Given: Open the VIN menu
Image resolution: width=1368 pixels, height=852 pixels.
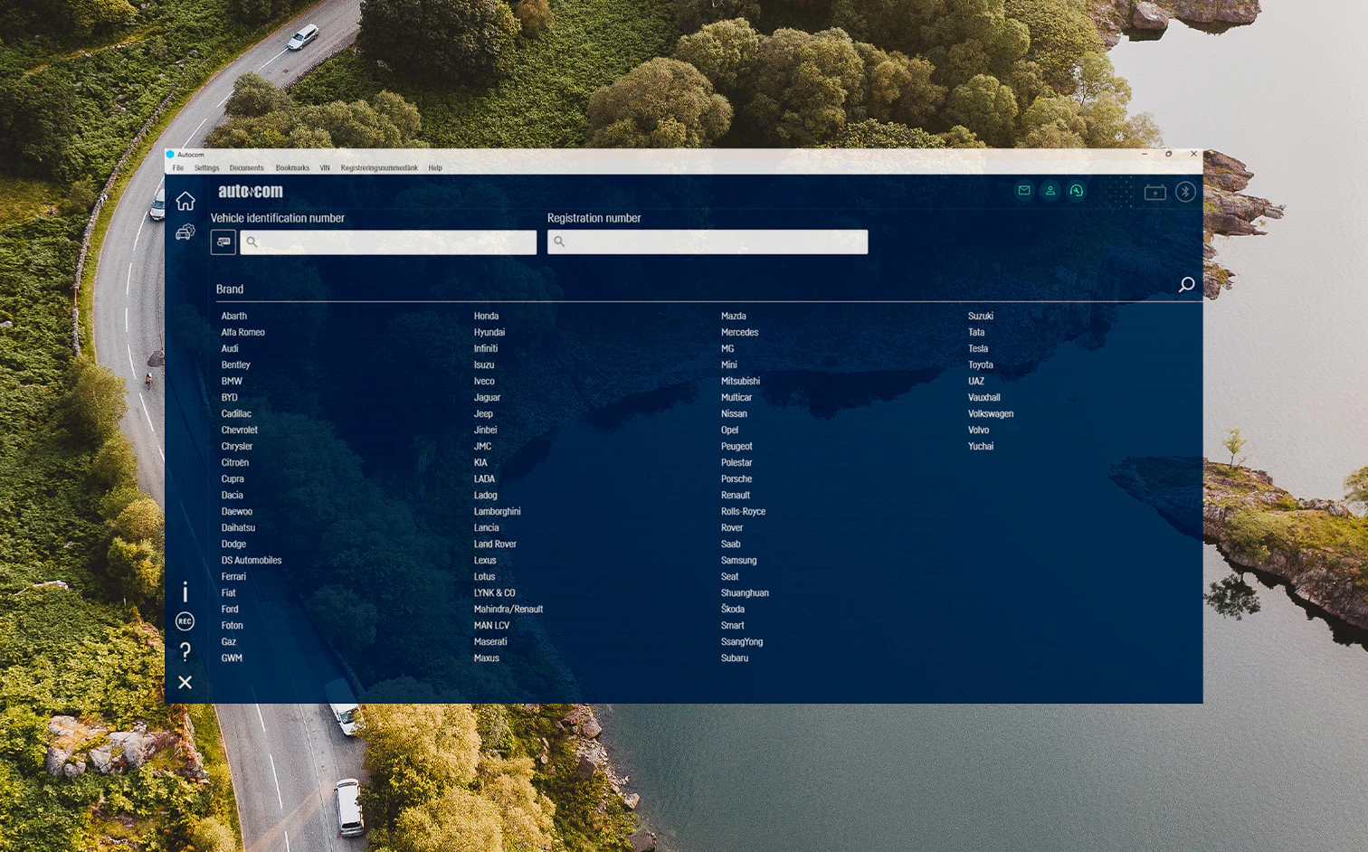Looking at the screenshot, I should 325,167.
